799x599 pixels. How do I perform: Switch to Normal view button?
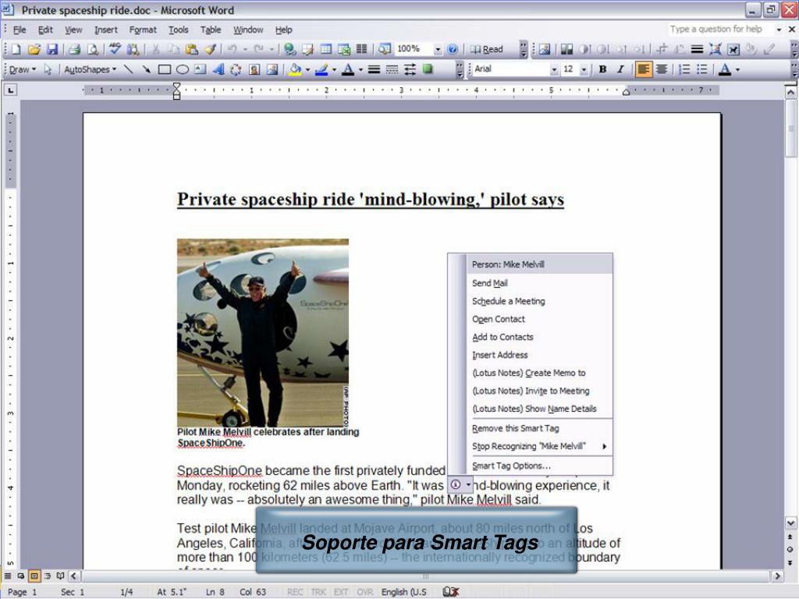(x=8, y=576)
